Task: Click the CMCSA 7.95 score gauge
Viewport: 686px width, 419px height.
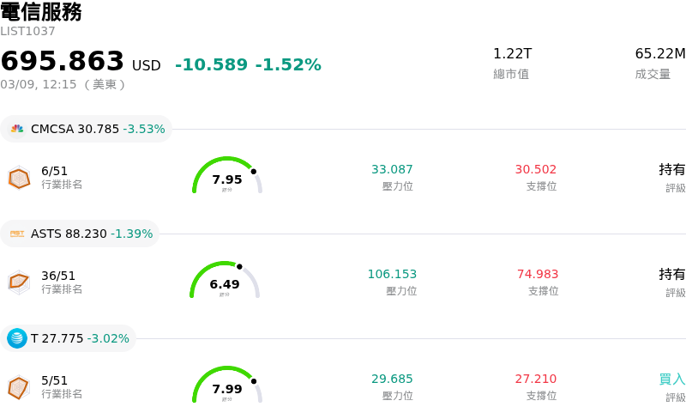Action: [x=226, y=176]
